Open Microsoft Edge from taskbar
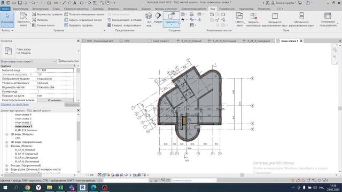This screenshot has height=192, width=342. point(94,187)
